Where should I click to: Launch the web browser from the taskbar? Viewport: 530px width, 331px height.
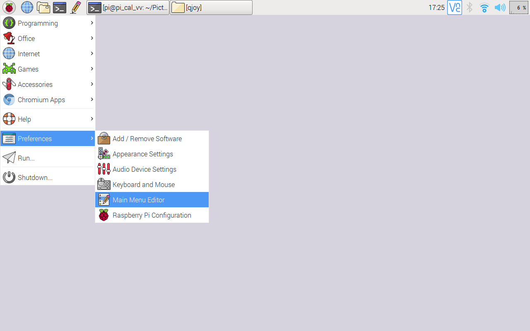coord(26,7)
